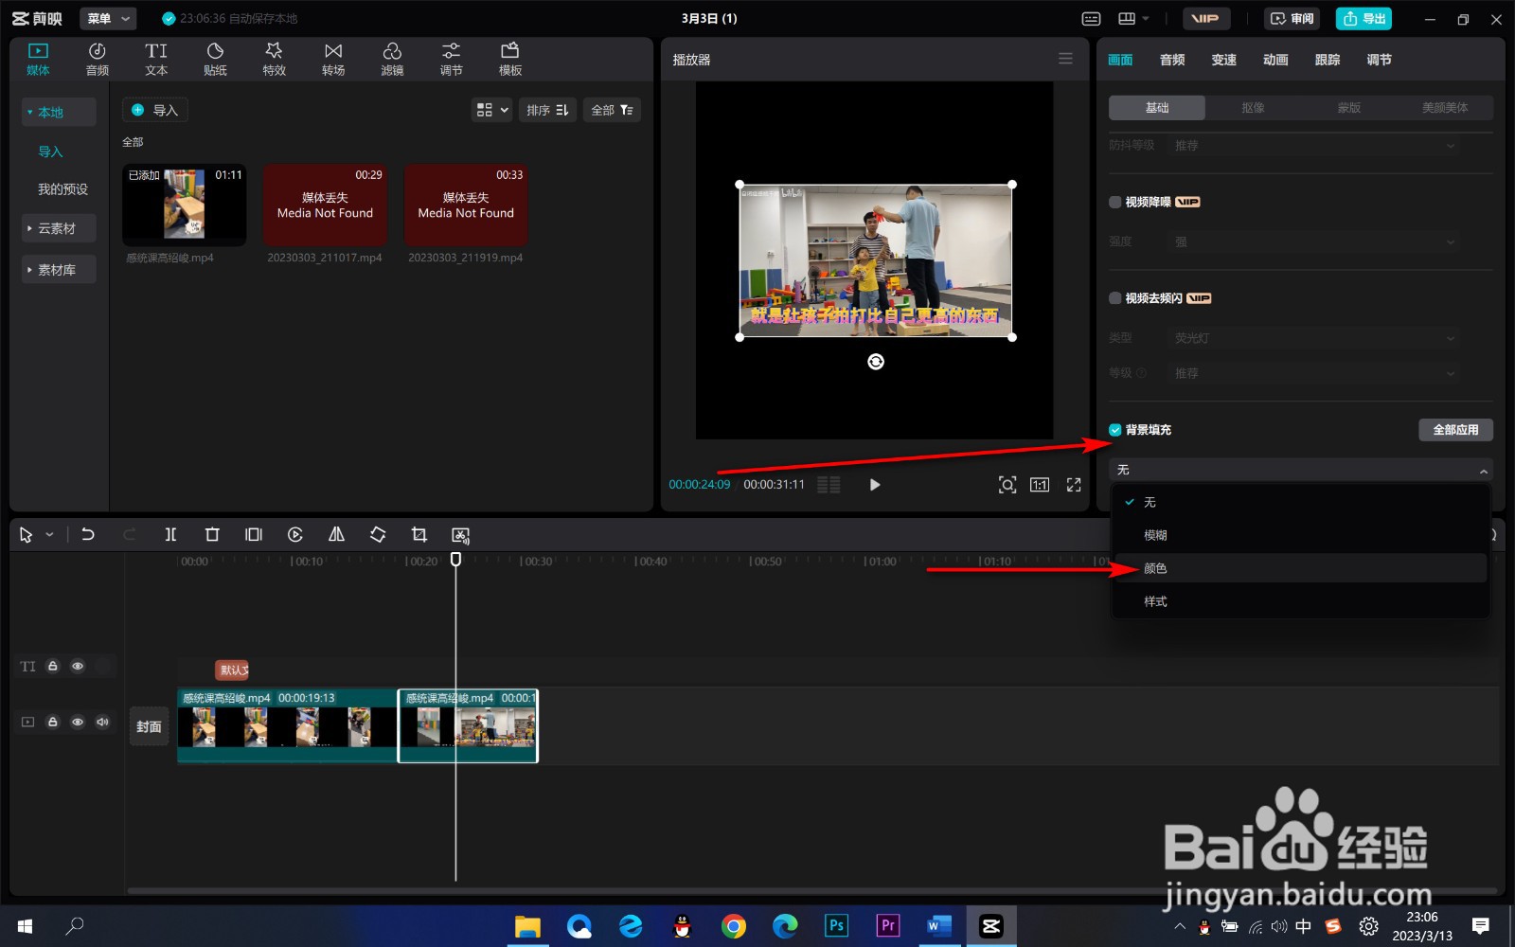The image size is (1515, 947).
Task: Open the 文本 text tool
Action: tap(156, 59)
